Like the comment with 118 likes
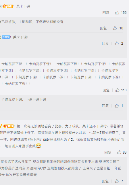This screenshot has width=129, height=185. point(117,90)
